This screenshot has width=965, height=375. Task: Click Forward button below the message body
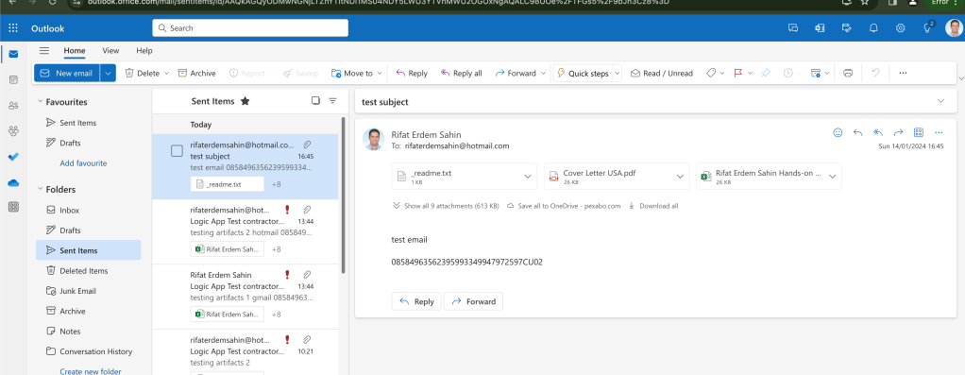473,301
